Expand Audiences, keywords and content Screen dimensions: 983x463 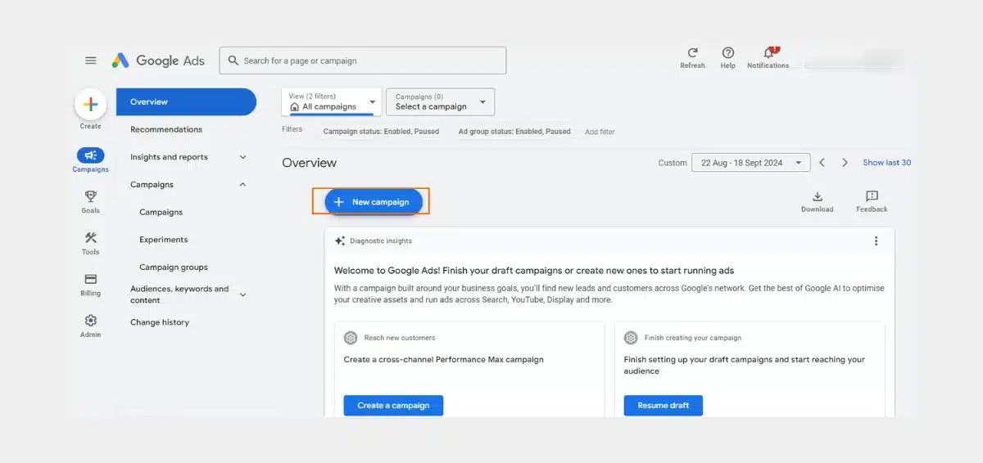pyautogui.click(x=242, y=294)
